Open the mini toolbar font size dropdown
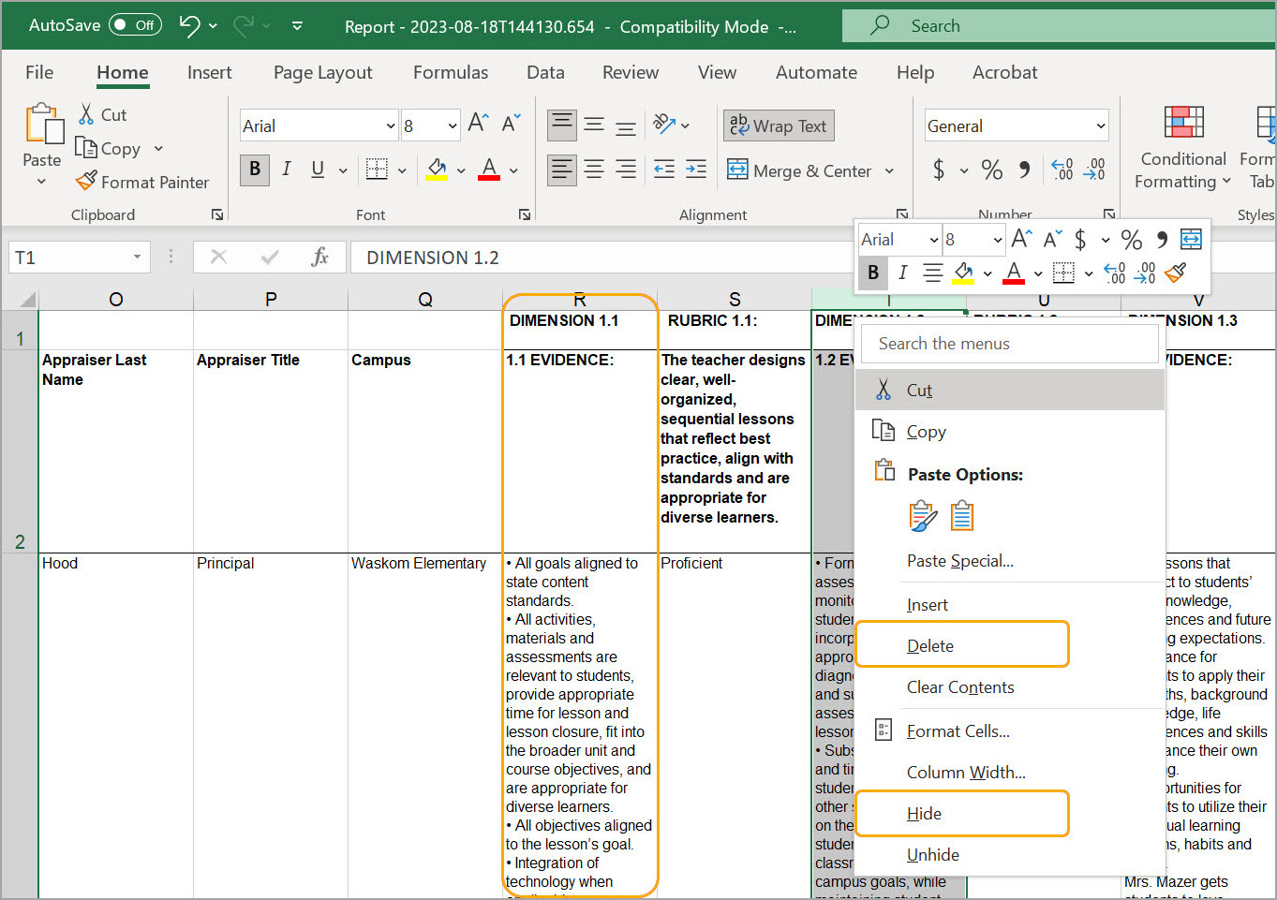The image size is (1277, 900). (x=998, y=240)
